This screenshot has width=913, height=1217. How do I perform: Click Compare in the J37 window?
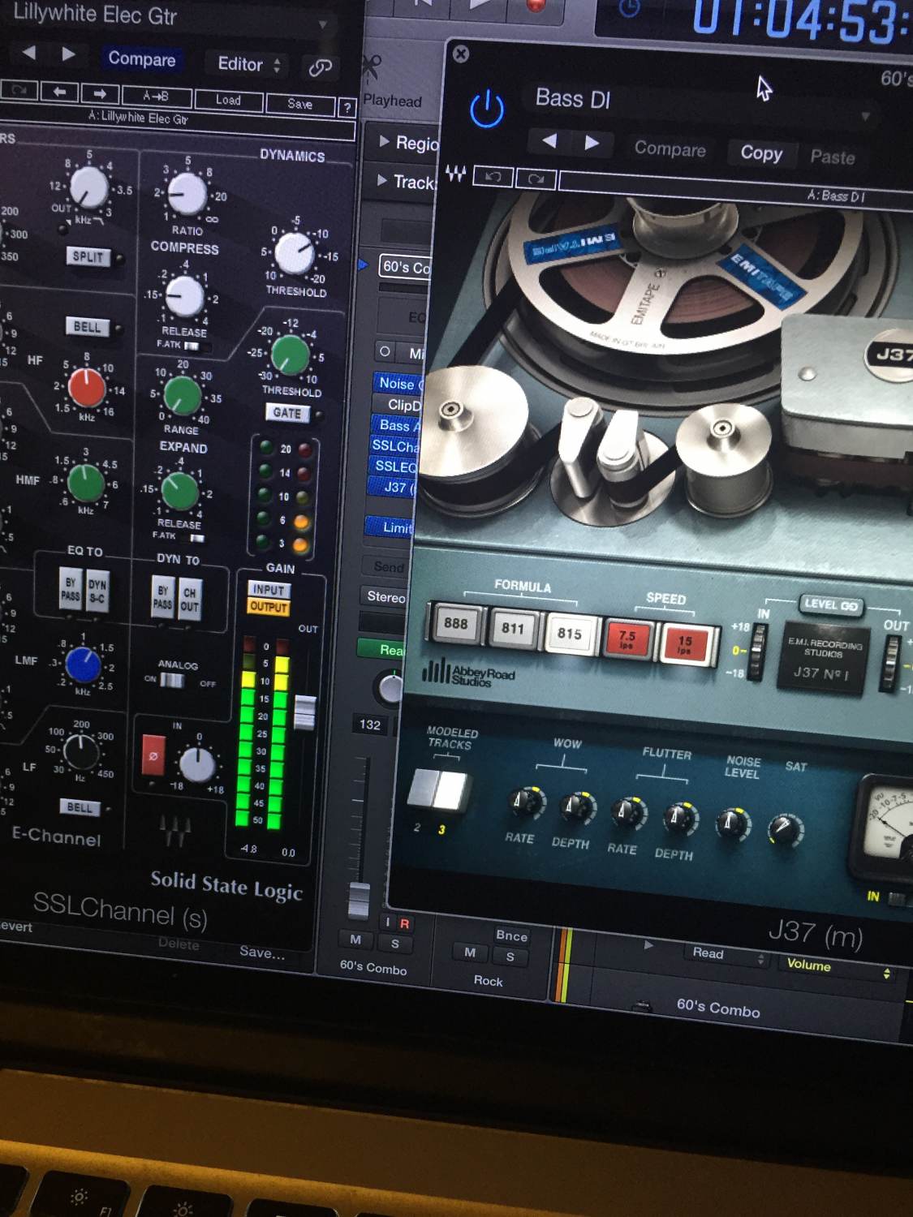670,148
